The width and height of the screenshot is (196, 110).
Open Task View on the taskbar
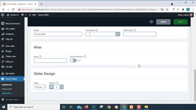71,107
